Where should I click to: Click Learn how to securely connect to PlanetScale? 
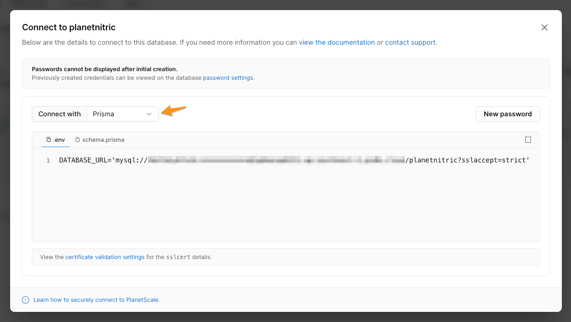coord(96,299)
